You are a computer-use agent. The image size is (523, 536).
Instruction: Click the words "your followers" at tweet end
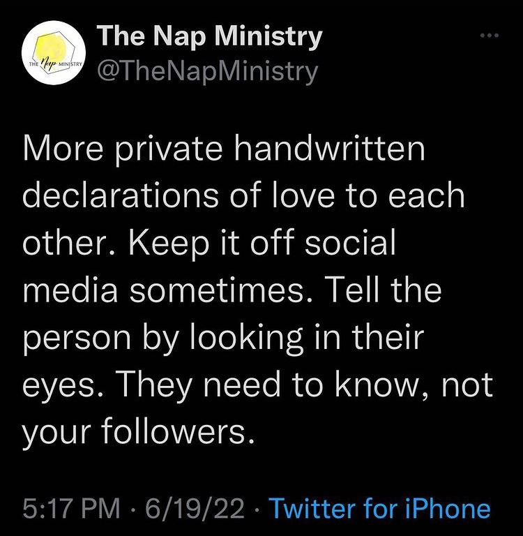[139, 432]
